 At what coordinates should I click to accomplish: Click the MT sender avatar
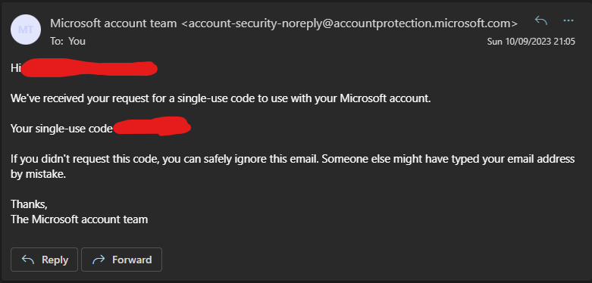click(26, 30)
